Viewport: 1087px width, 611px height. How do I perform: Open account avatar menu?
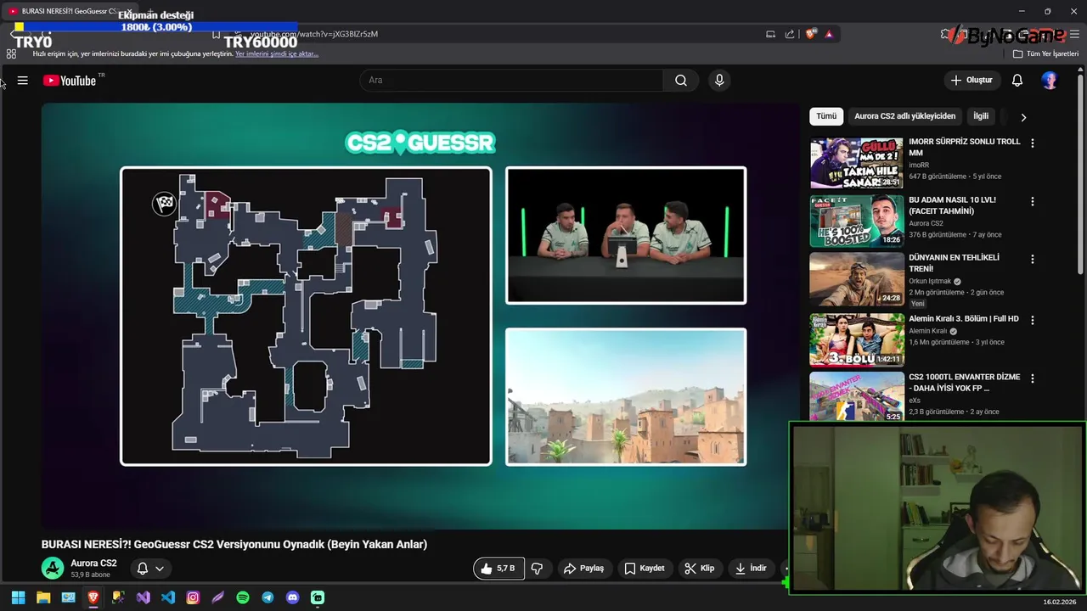tap(1050, 81)
